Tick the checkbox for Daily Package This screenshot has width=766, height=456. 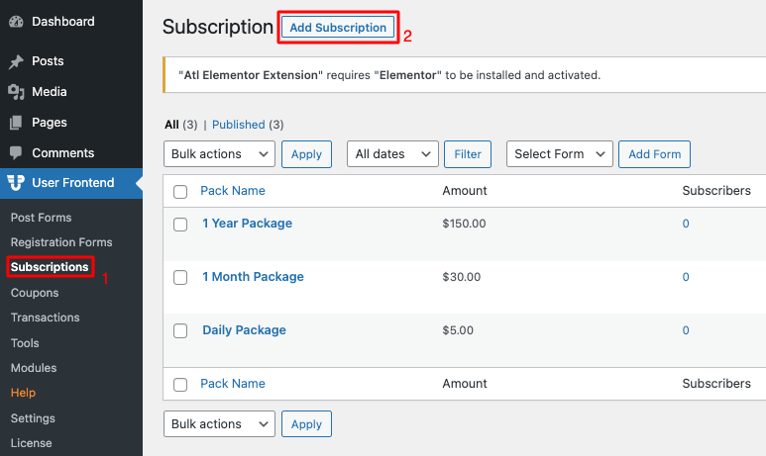point(180,330)
